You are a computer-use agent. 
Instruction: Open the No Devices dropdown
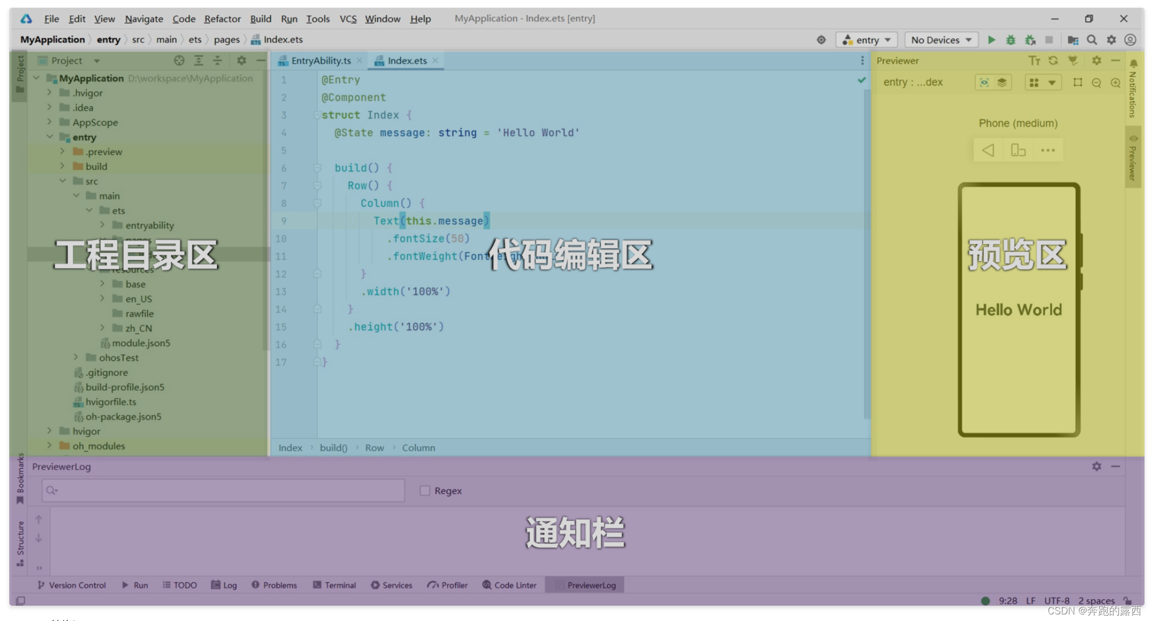click(941, 40)
